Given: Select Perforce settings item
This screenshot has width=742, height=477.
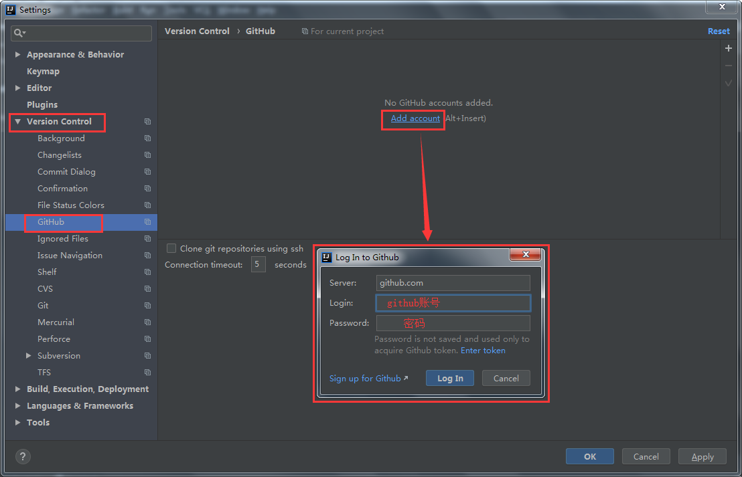Looking at the screenshot, I should pos(54,339).
